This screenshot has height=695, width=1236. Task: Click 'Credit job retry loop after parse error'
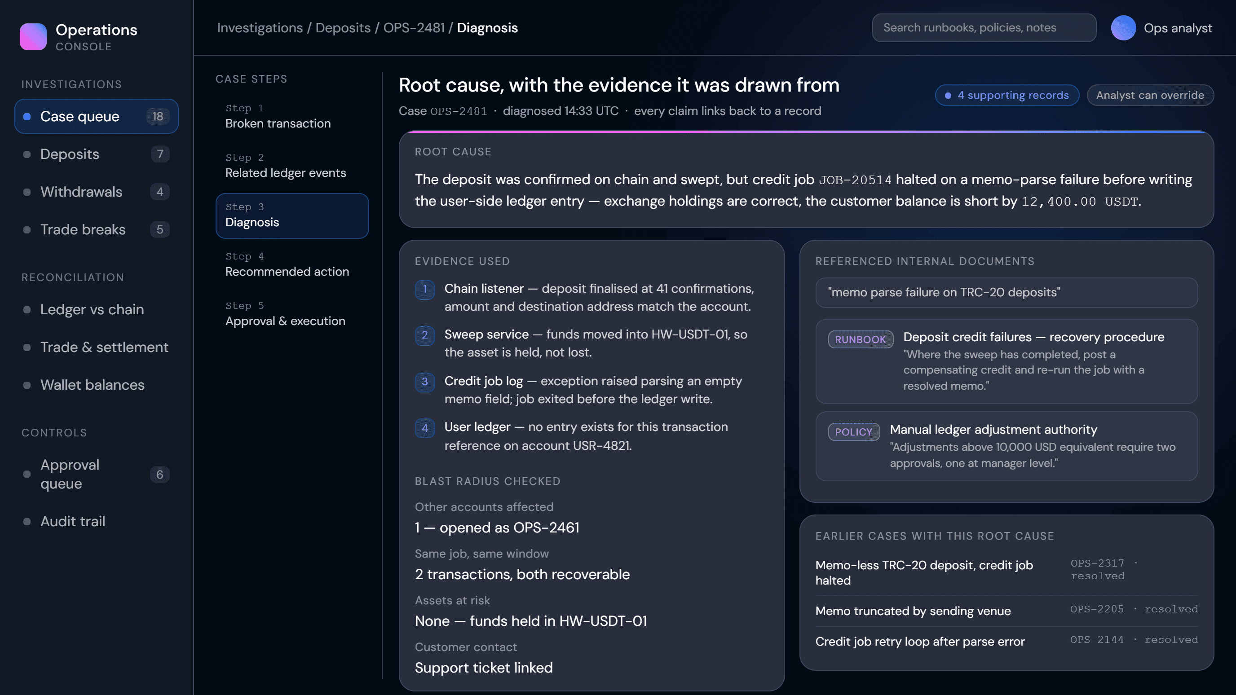[920, 642]
